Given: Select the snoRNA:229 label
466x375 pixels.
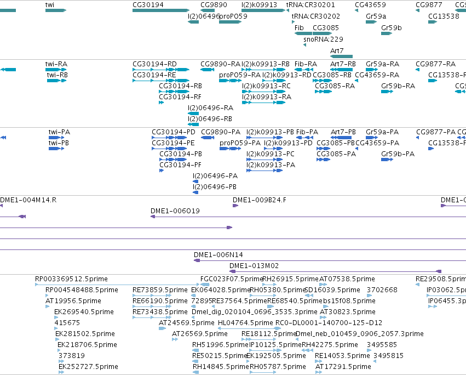Looking at the screenshot, I should (x=323, y=39).
